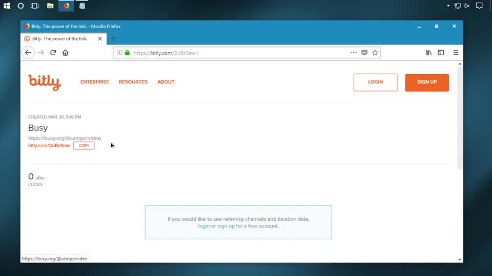Open the bitly.com/2uBz3ew short link
This screenshot has width=492, height=276.
click(x=49, y=146)
